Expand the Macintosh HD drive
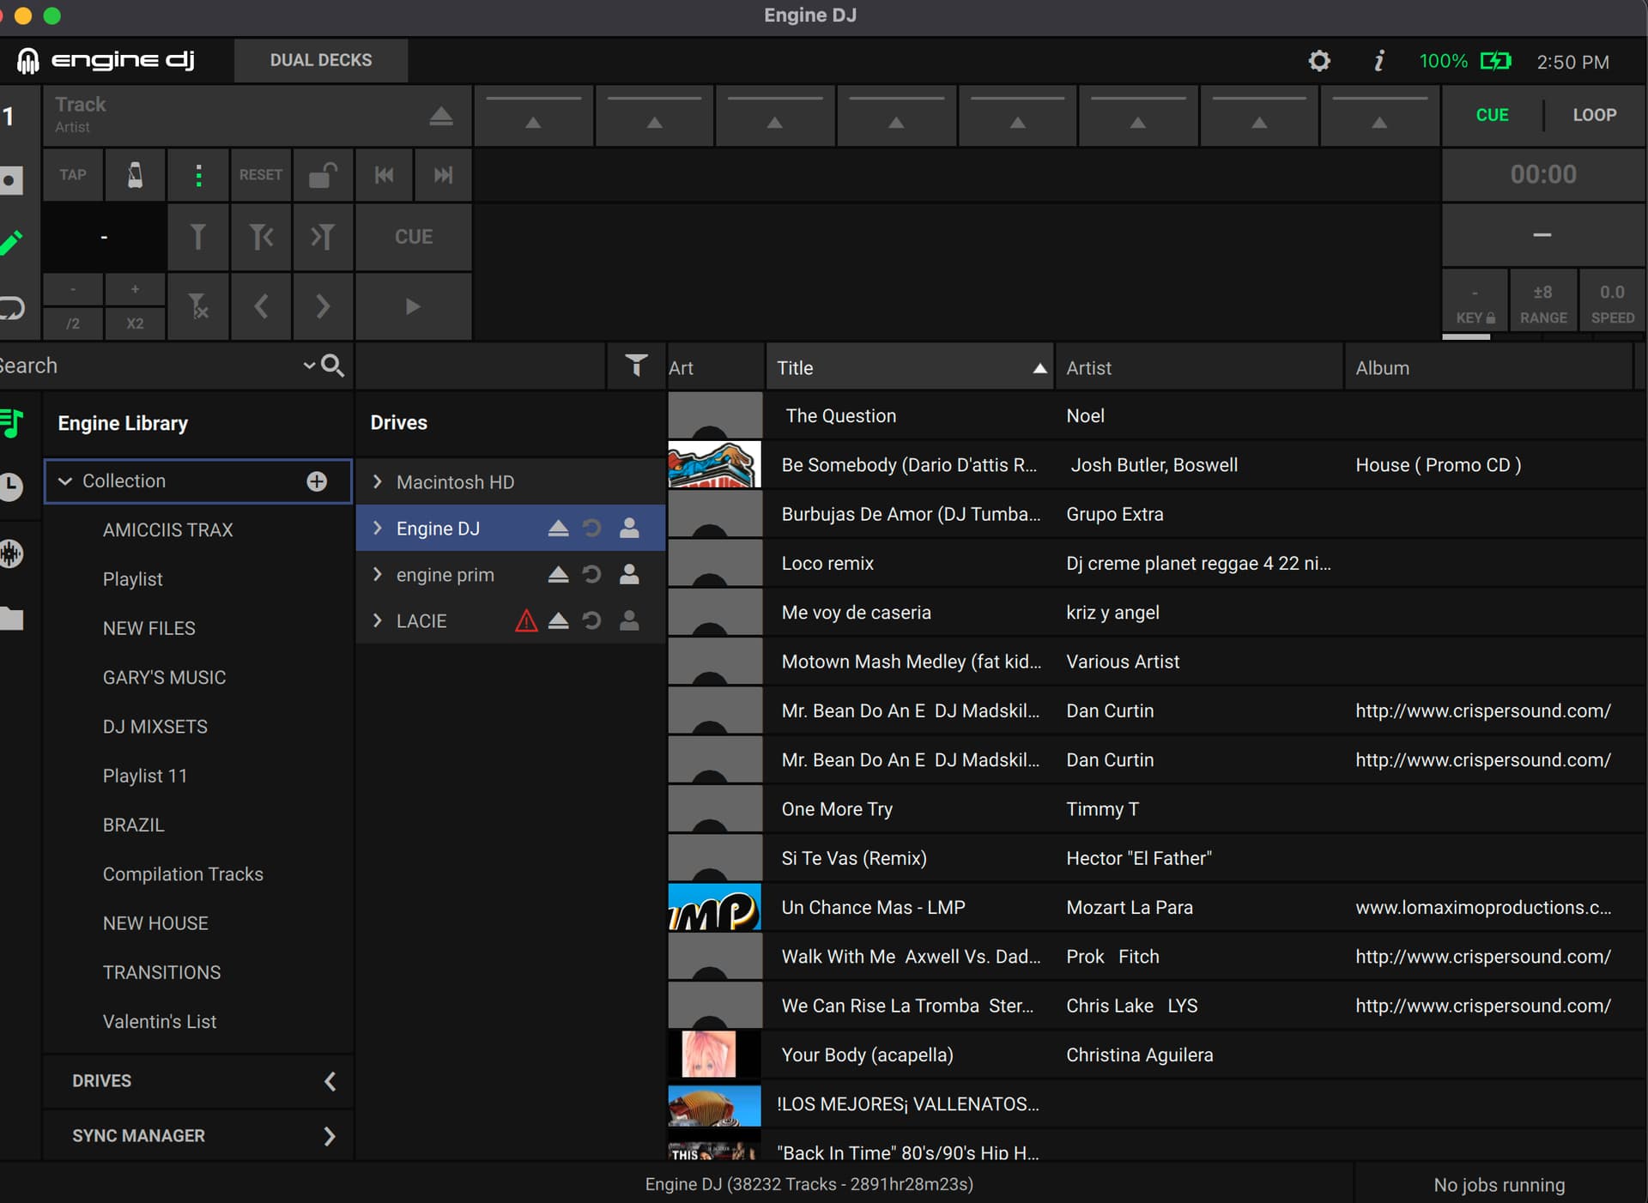1648x1203 pixels. click(x=377, y=481)
